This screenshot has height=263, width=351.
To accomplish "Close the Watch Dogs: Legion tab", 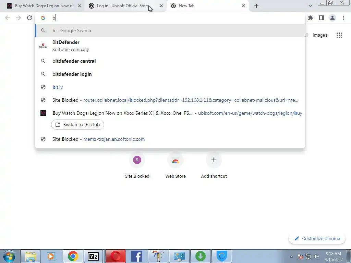I will click(80, 6).
